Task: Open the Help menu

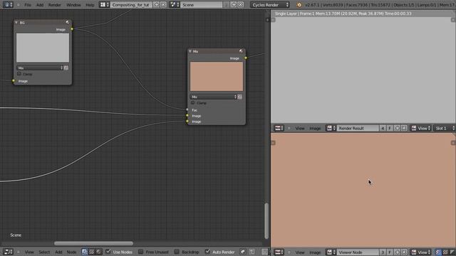Action: pos(90,5)
